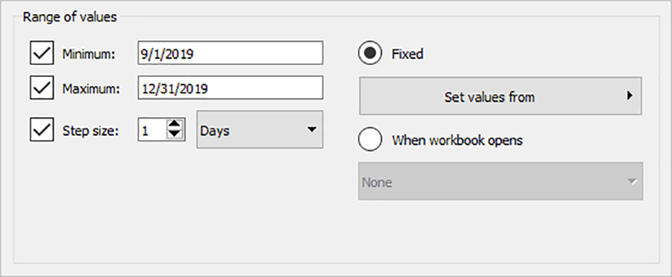The height and width of the screenshot is (277, 672).
Task: Click the Maximum date field showing 12/31/2019
Action: pos(230,88)
